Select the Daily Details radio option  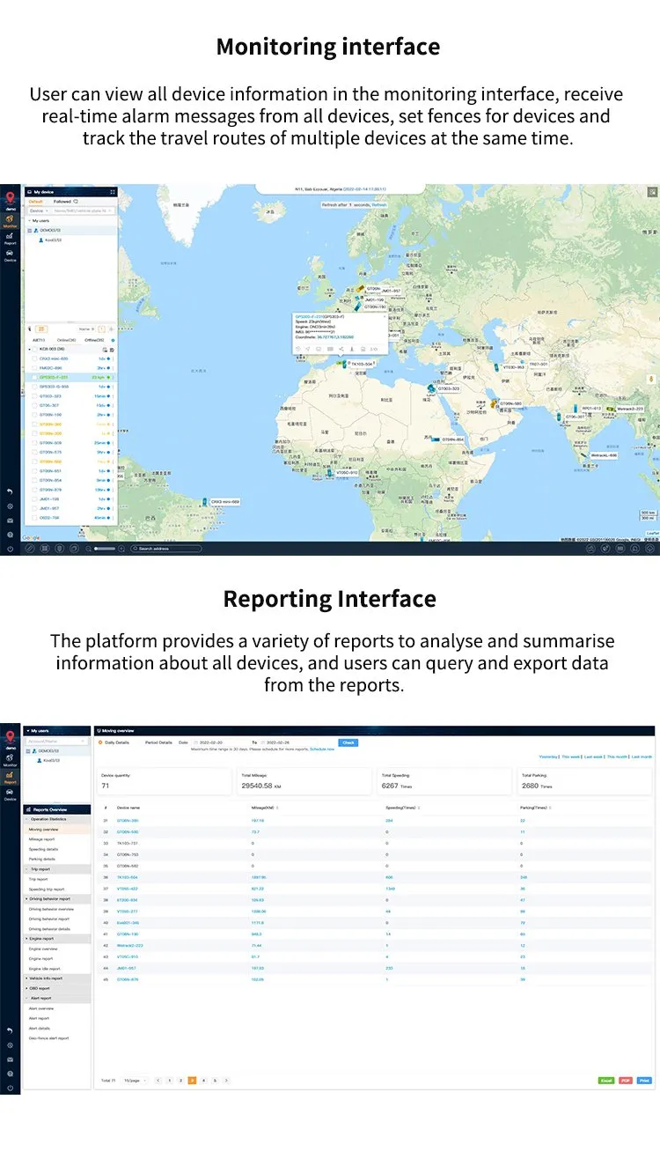point(101,742)
